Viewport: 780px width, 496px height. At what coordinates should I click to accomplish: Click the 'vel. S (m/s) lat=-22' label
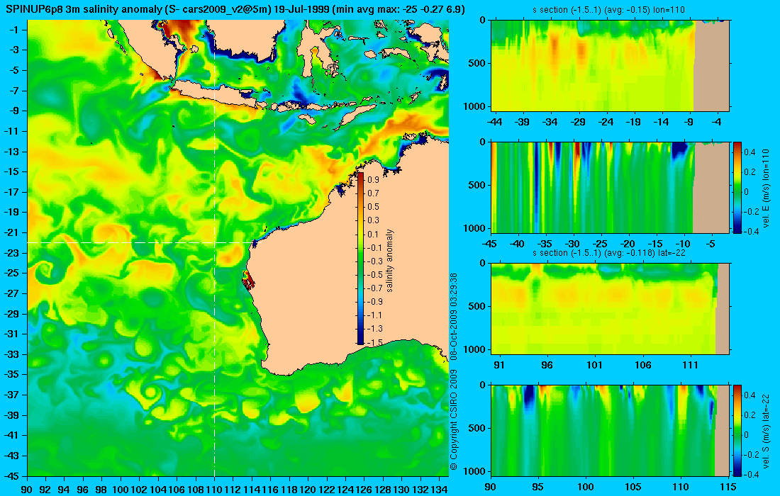tap(766, 430)
